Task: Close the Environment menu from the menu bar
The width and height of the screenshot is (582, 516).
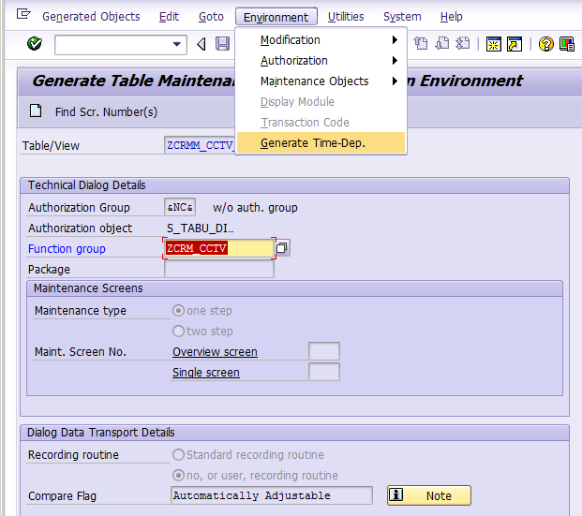Action: [x=276, y=17]
